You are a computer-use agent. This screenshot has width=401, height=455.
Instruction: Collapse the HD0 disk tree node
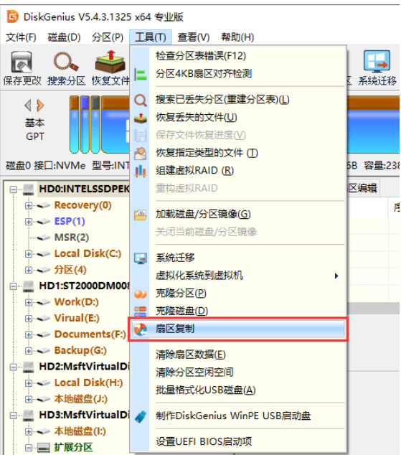pyautogui.click(x=13, y=189)
